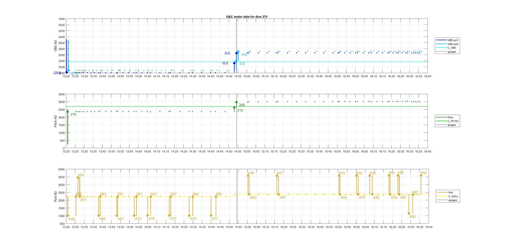Click the '647' roll data label
The width and height of the screenshot is (508, 251).
coord(280,173)
